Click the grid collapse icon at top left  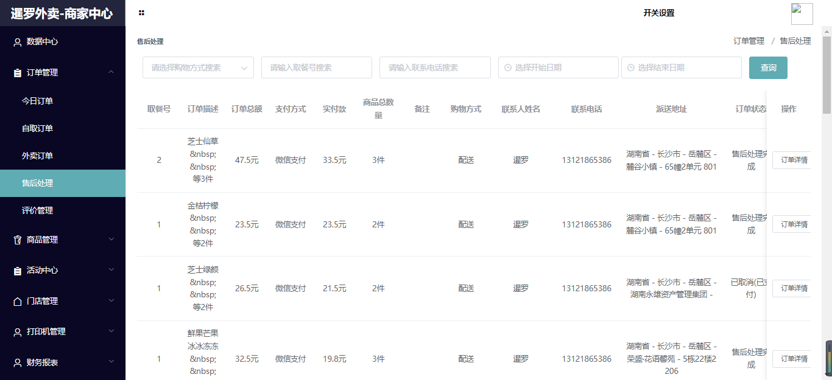pos(141,12)
